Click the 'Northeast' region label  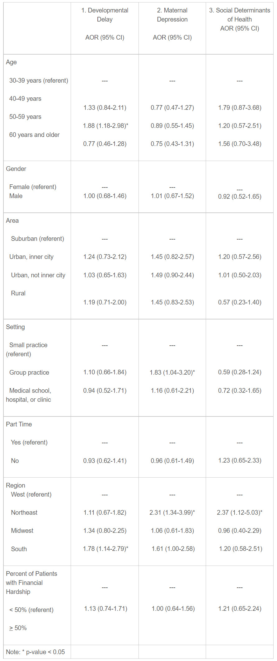[24, 513]
